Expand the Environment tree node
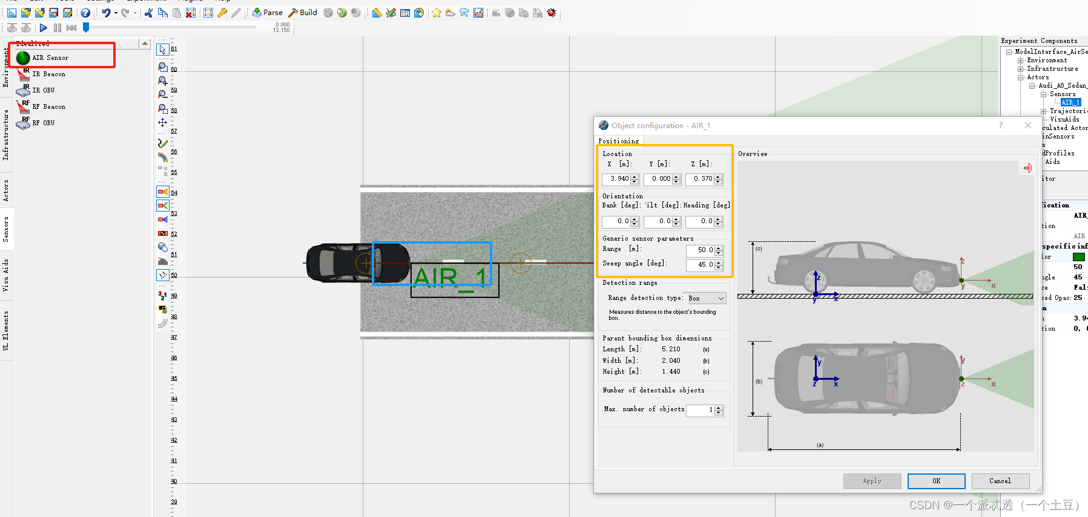 click(1020, 60)
